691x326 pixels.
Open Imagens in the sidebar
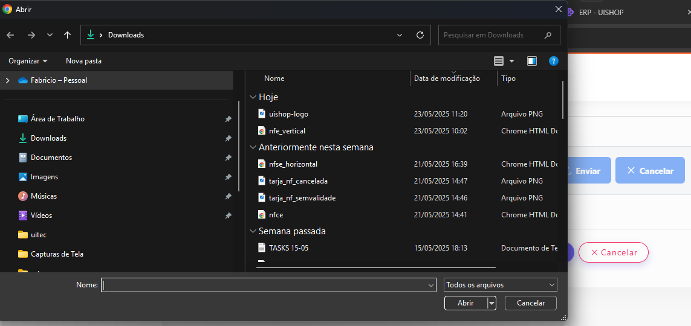coord(44,177)
